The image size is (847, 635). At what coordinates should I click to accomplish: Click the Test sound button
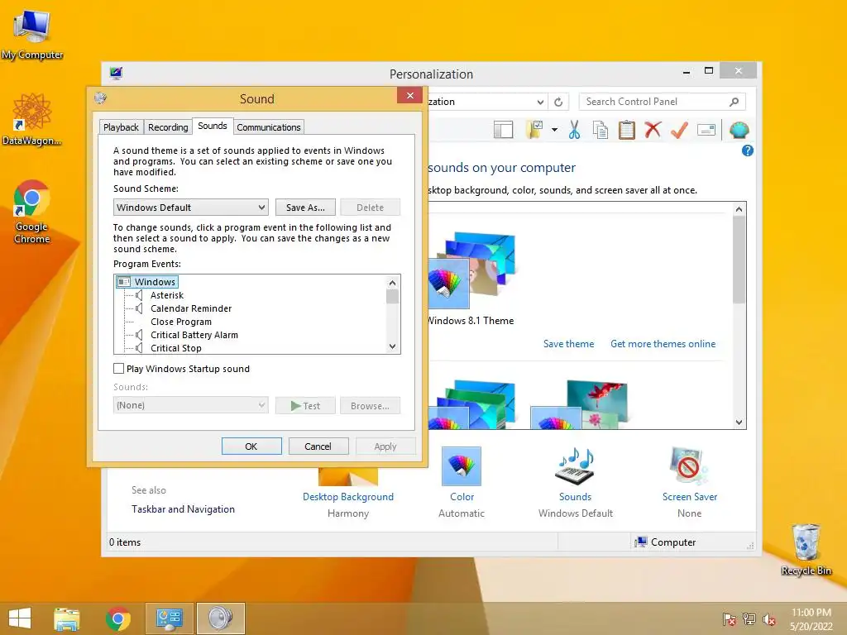tap(305, 405)
